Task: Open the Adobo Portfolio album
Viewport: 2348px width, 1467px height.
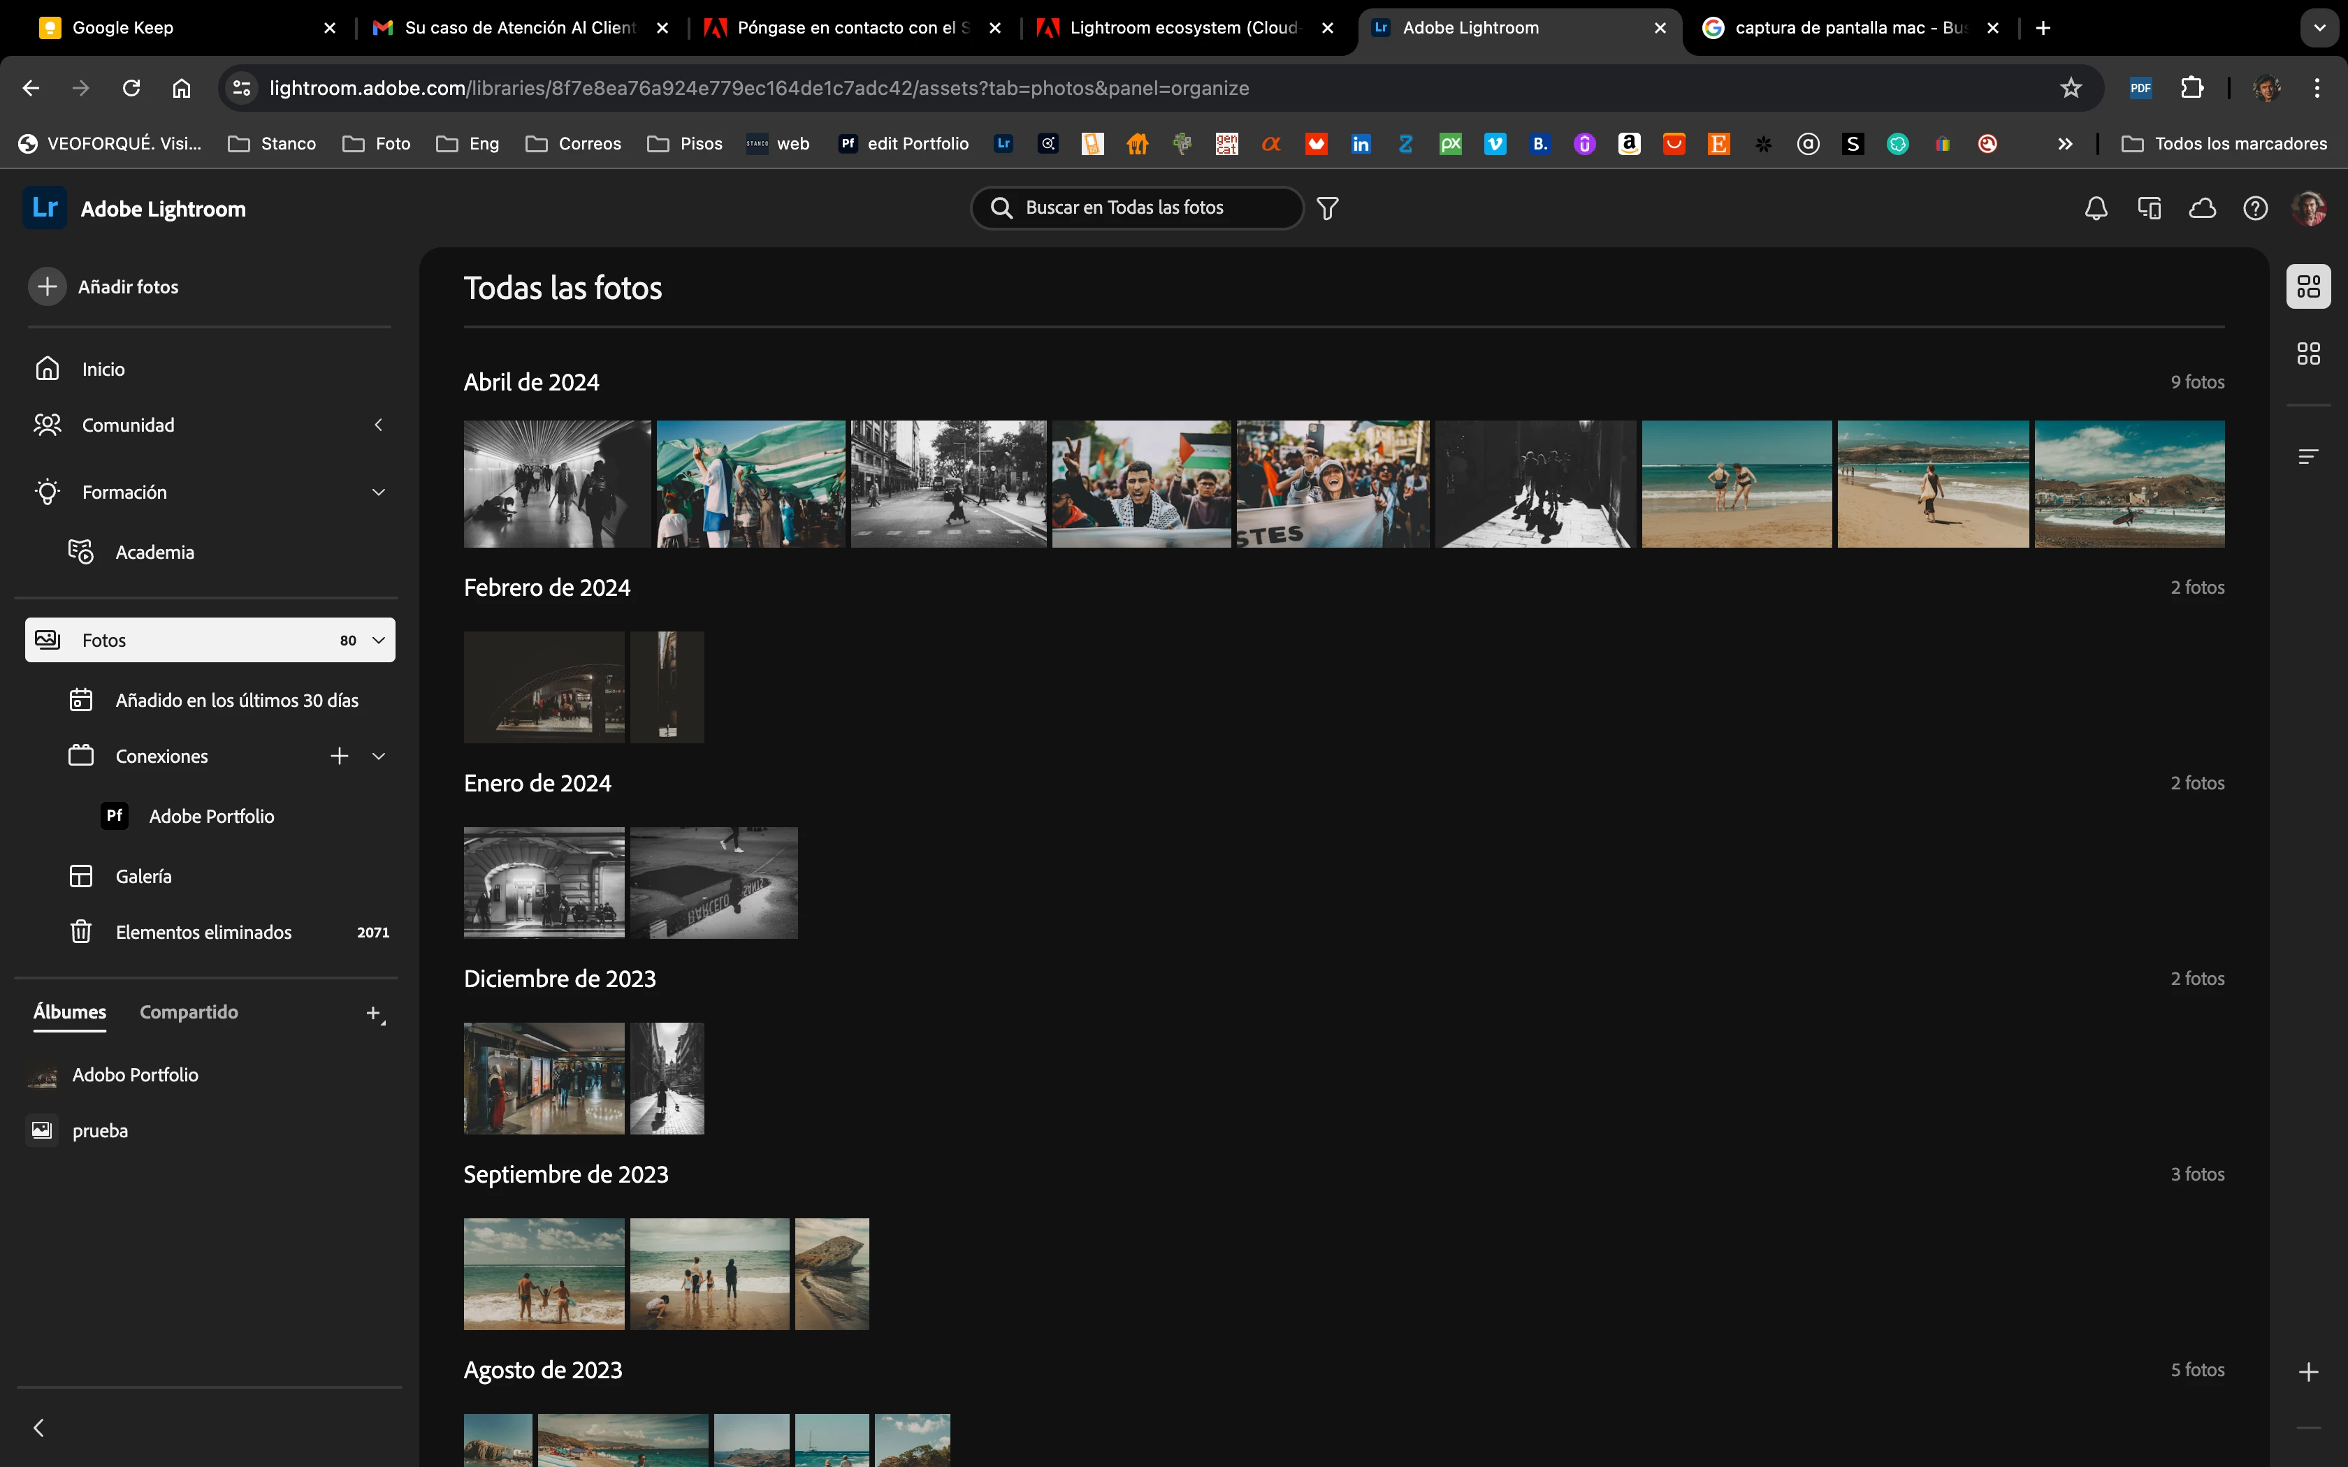Action: [135, 1074]
